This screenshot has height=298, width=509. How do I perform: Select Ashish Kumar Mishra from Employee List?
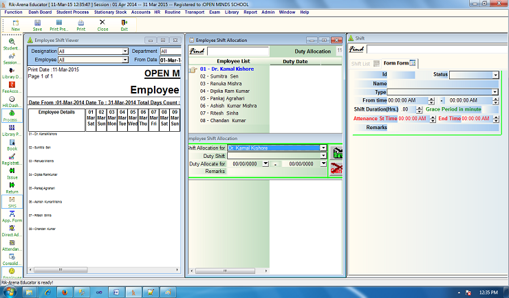[228, 106]
